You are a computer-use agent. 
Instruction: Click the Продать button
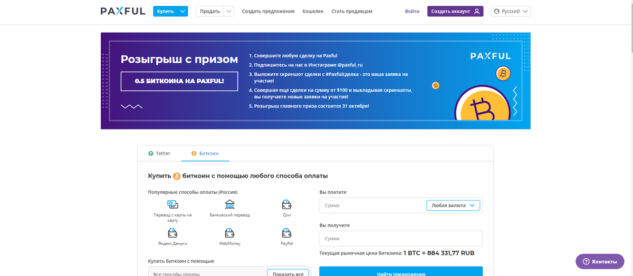(x=210, y=11)
